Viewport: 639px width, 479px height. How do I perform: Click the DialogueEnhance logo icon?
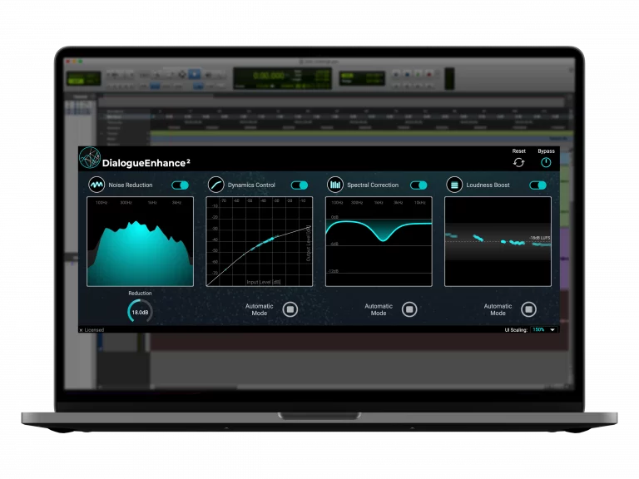pos(89,159)
